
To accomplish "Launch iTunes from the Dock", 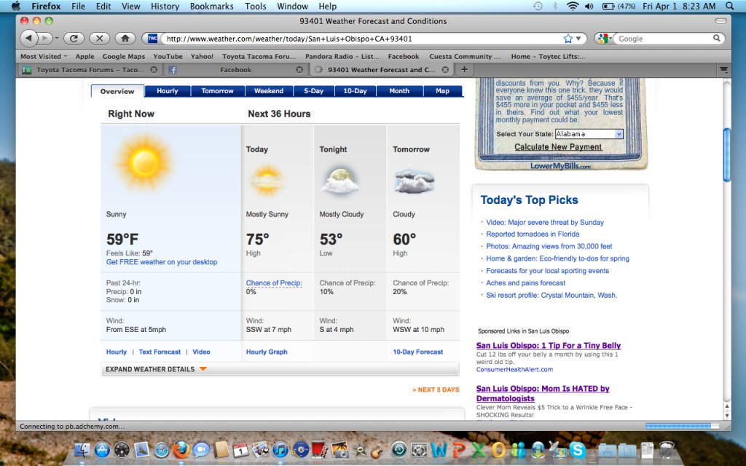I will pos(280,450).
